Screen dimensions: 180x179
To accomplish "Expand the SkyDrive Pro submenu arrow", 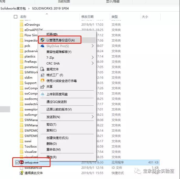I will [x=93, y=46].
